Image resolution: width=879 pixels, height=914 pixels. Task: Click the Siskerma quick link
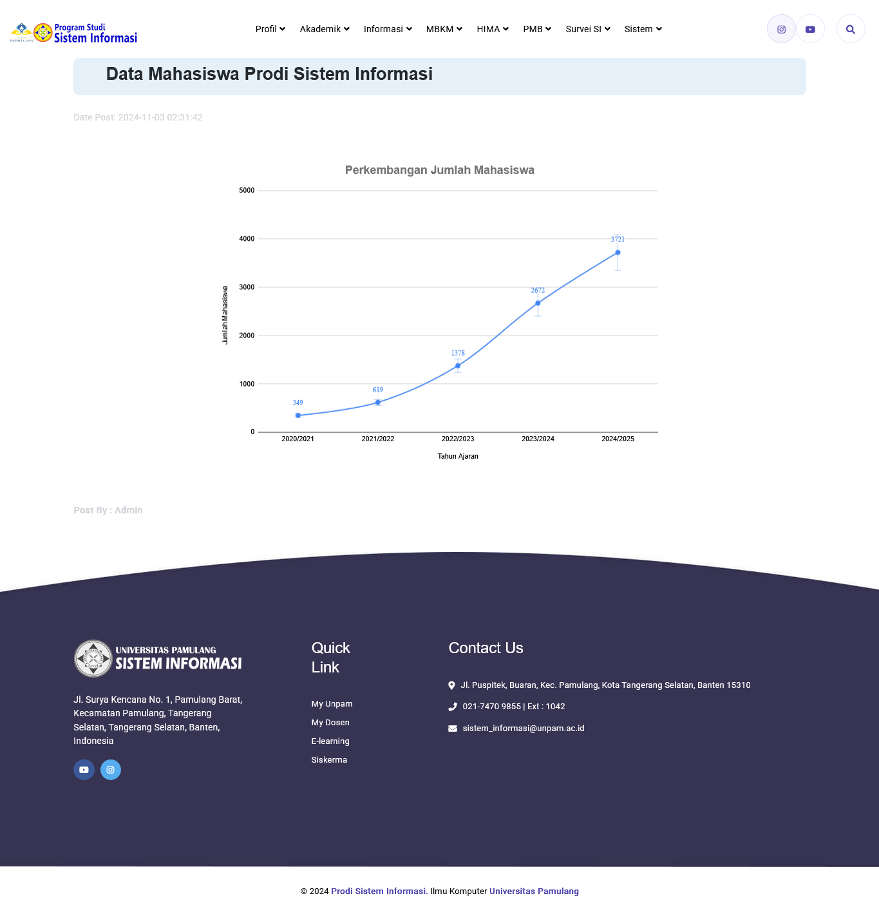tap(329, 760)
